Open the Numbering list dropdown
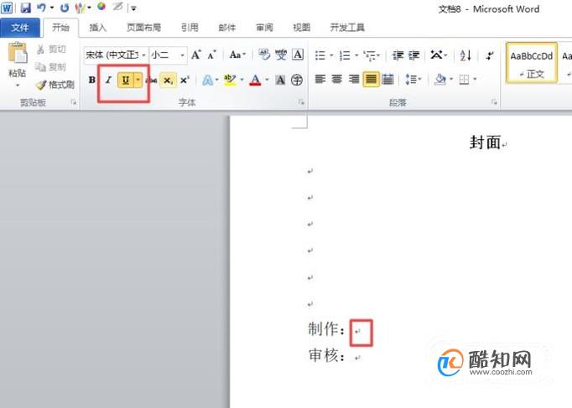The image size is (572, 408). [356, 55]
